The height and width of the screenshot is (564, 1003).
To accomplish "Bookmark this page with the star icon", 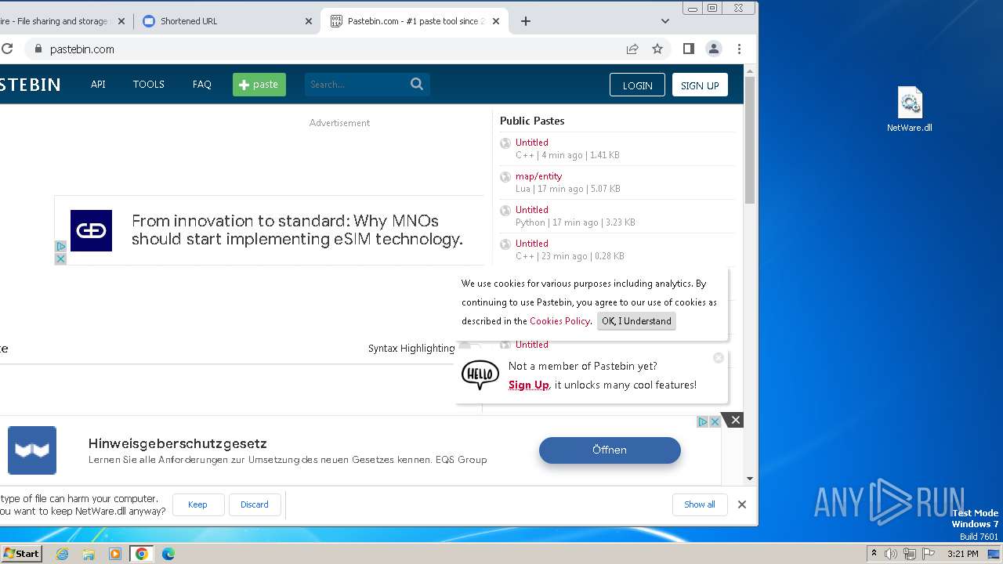I will 657,49.
